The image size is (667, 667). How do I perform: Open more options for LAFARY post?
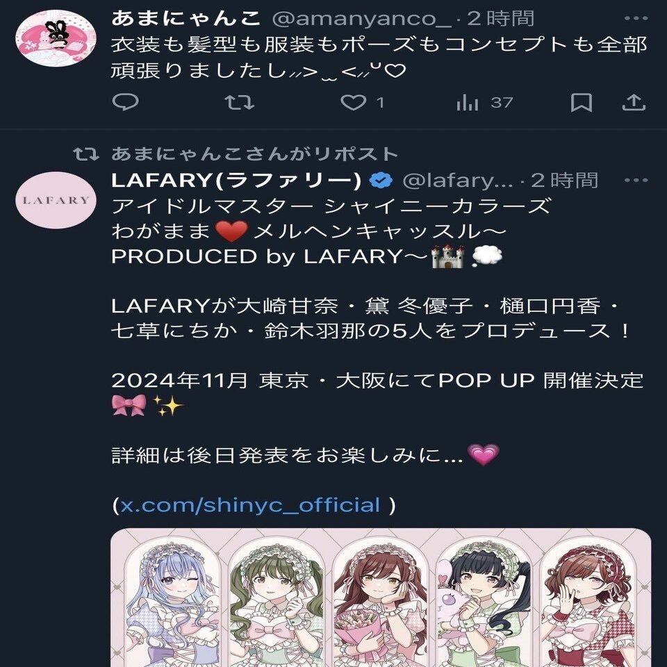click(636, 180)
